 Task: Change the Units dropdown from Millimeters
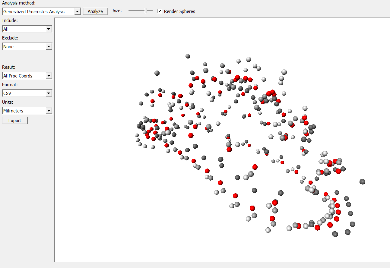(x=27, y=111)
